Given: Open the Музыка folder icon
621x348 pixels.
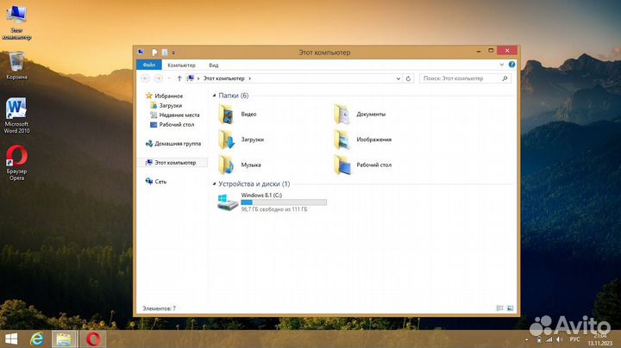Looking at the screenshot, I should pyautogui.click(x=228, y=164).
